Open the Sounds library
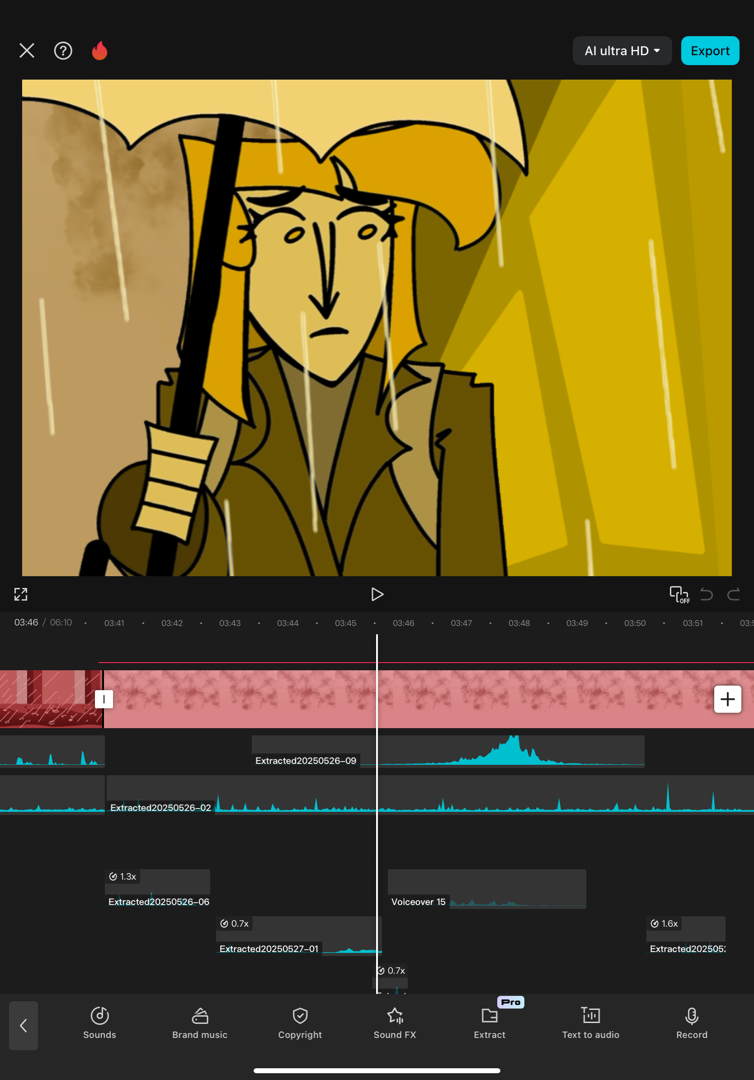This screenshot has height=1080, width=754. (99, 1023)
